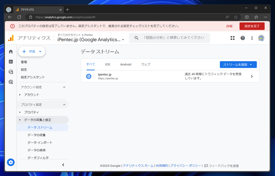Viewport: 275px width, 176px height.
Task: Open the more options vertical dots menu
Action: pyautogui.click(x=252, y=38)
